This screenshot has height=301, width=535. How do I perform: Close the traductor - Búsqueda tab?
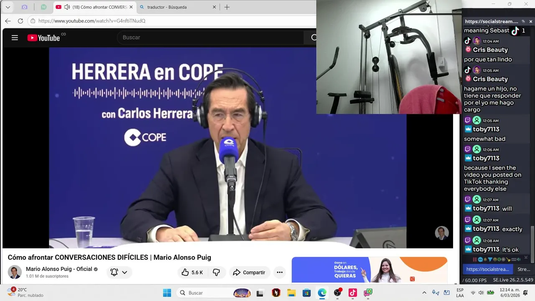pyautogui.click(x=214, y=7)
